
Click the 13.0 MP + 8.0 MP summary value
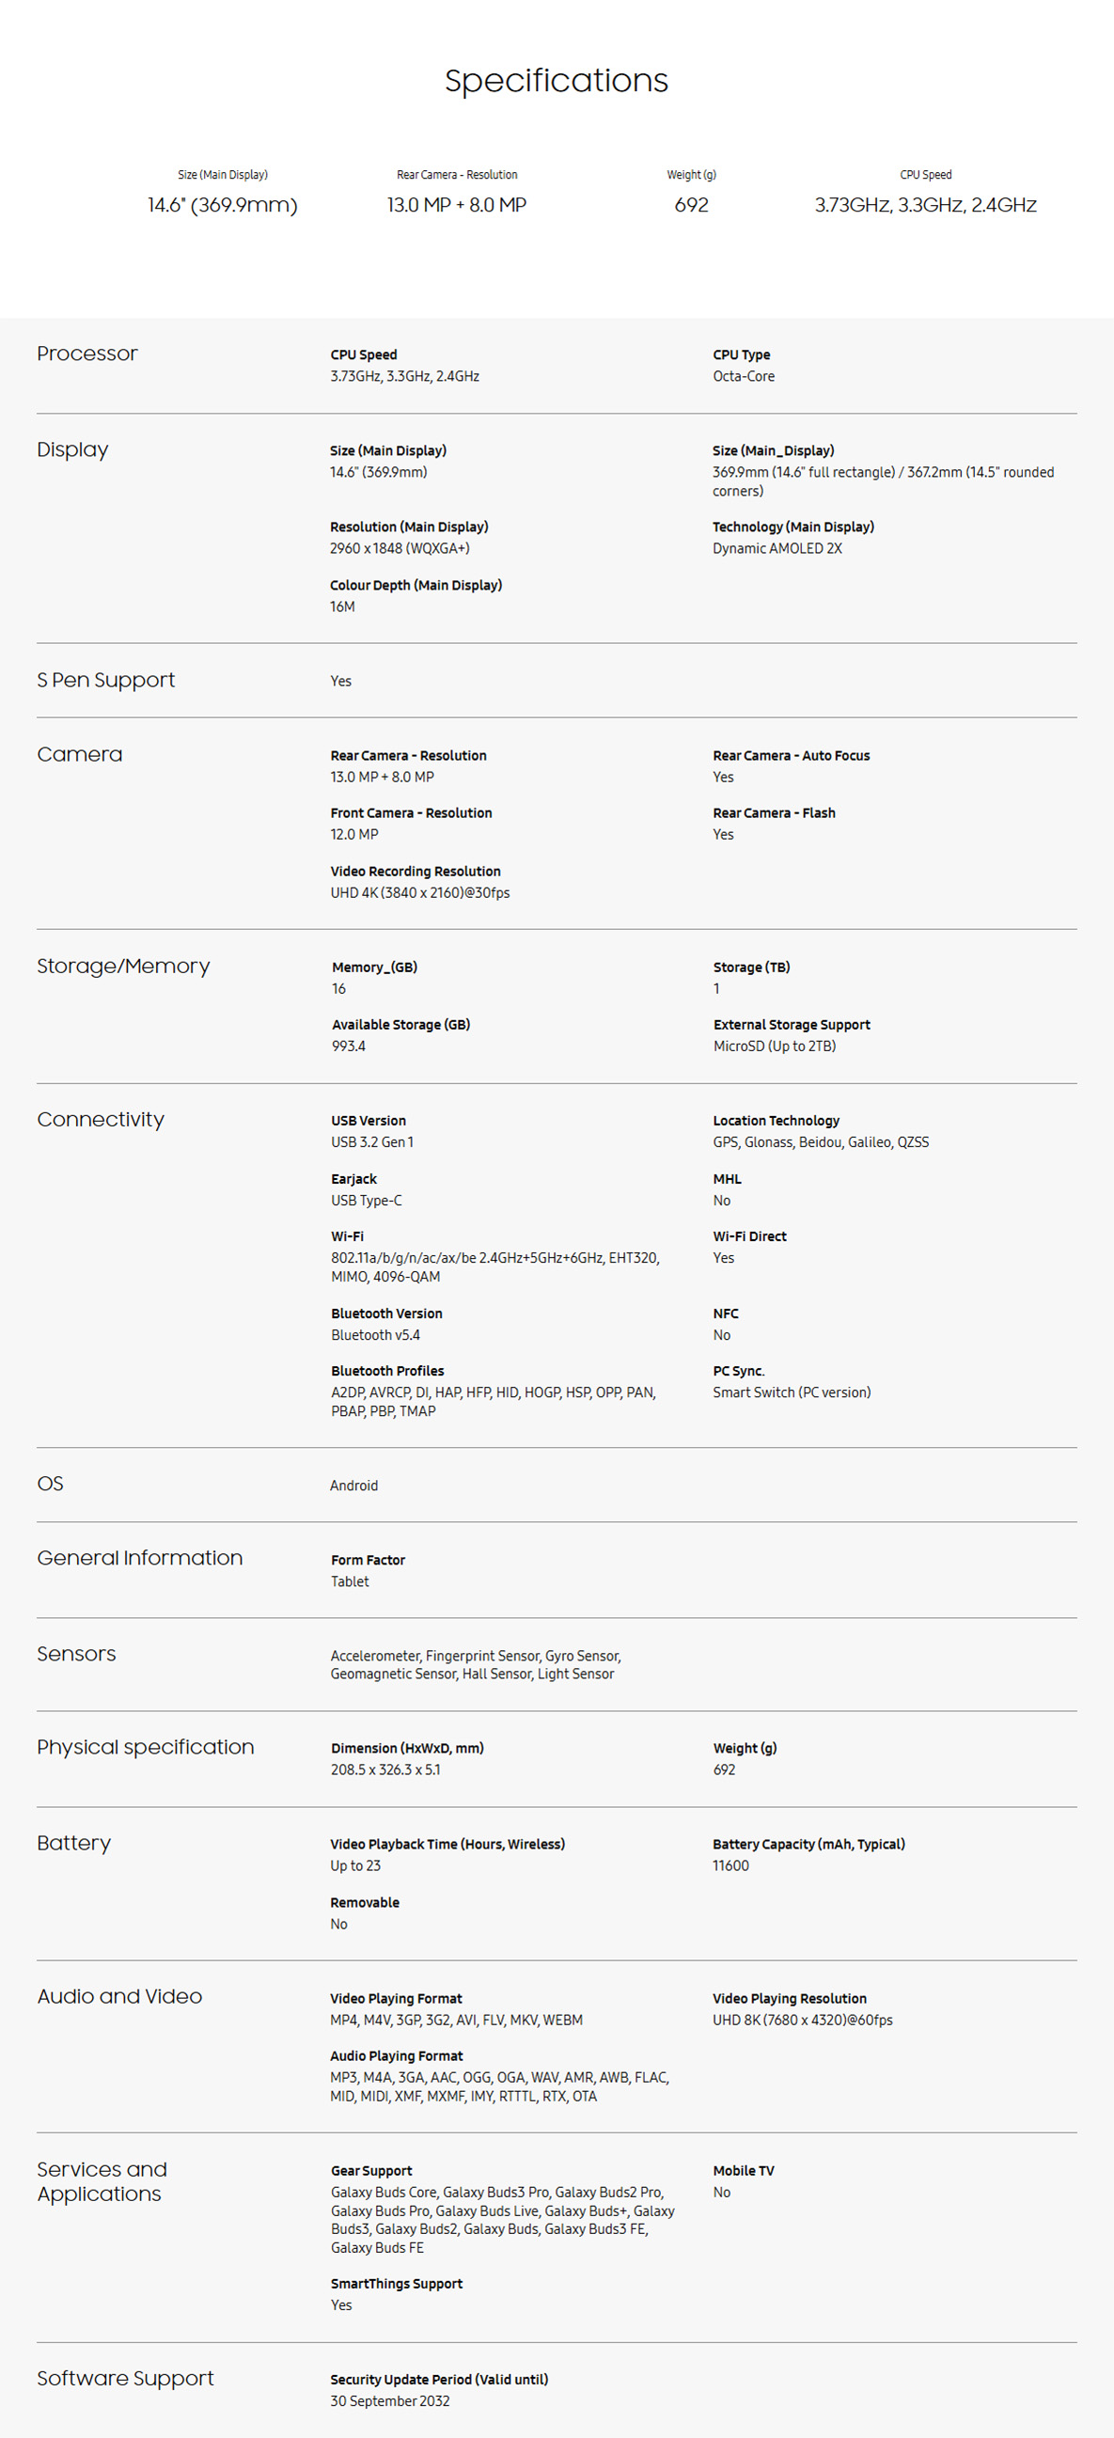point(456,204)
